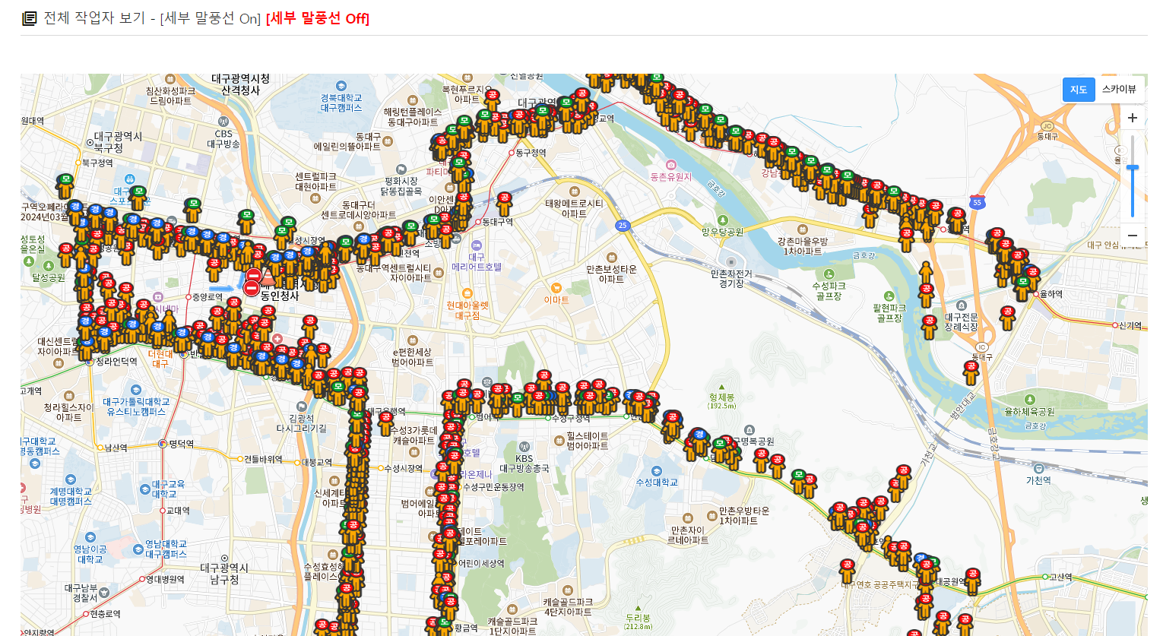Viewport: 1163px width, 636px height.
Task: Switch to 지도 map view
Action: click(1078, 90)
